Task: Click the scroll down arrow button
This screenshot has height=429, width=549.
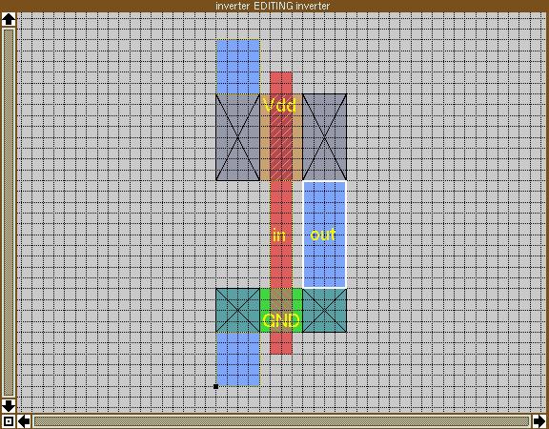Action: [9, 406]
